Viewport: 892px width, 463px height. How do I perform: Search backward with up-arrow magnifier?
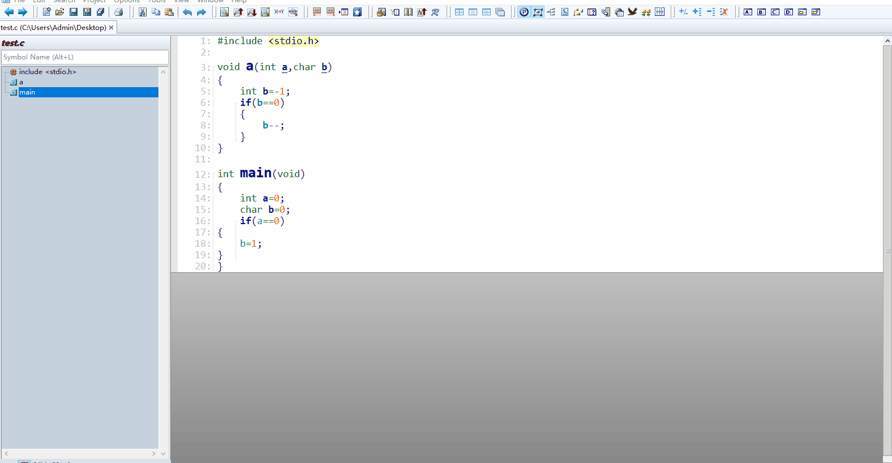click(238, 12)
